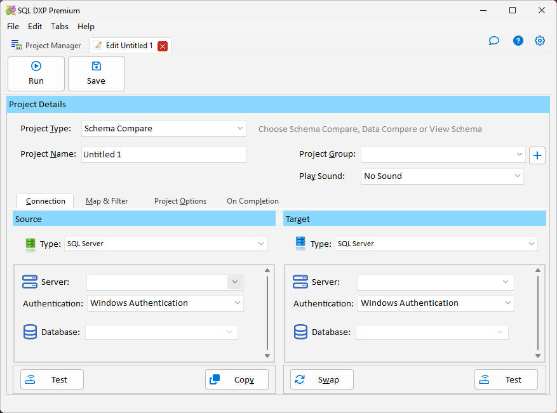Click the Target panel scroll up arrow
The width and height of the screenshot is (557, 413).
click(x=538, y=270)
